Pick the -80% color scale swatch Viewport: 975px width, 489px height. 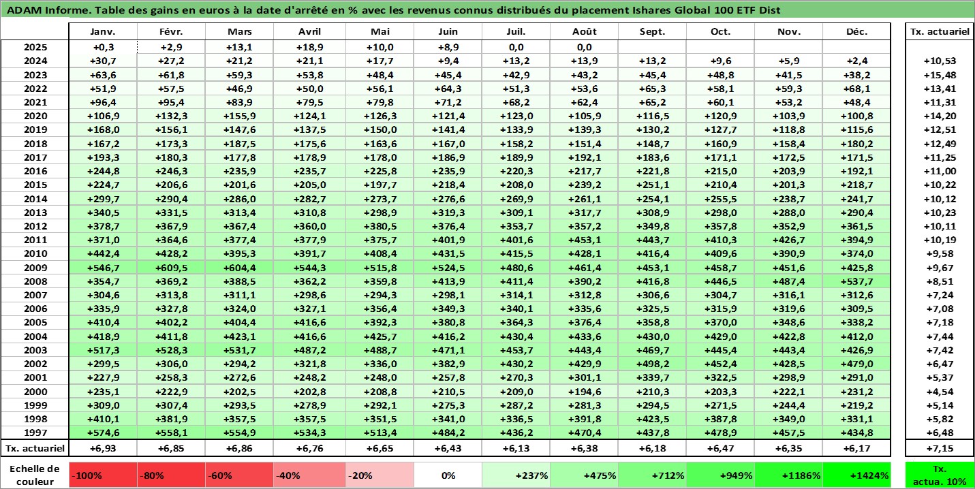click(172, 475)
